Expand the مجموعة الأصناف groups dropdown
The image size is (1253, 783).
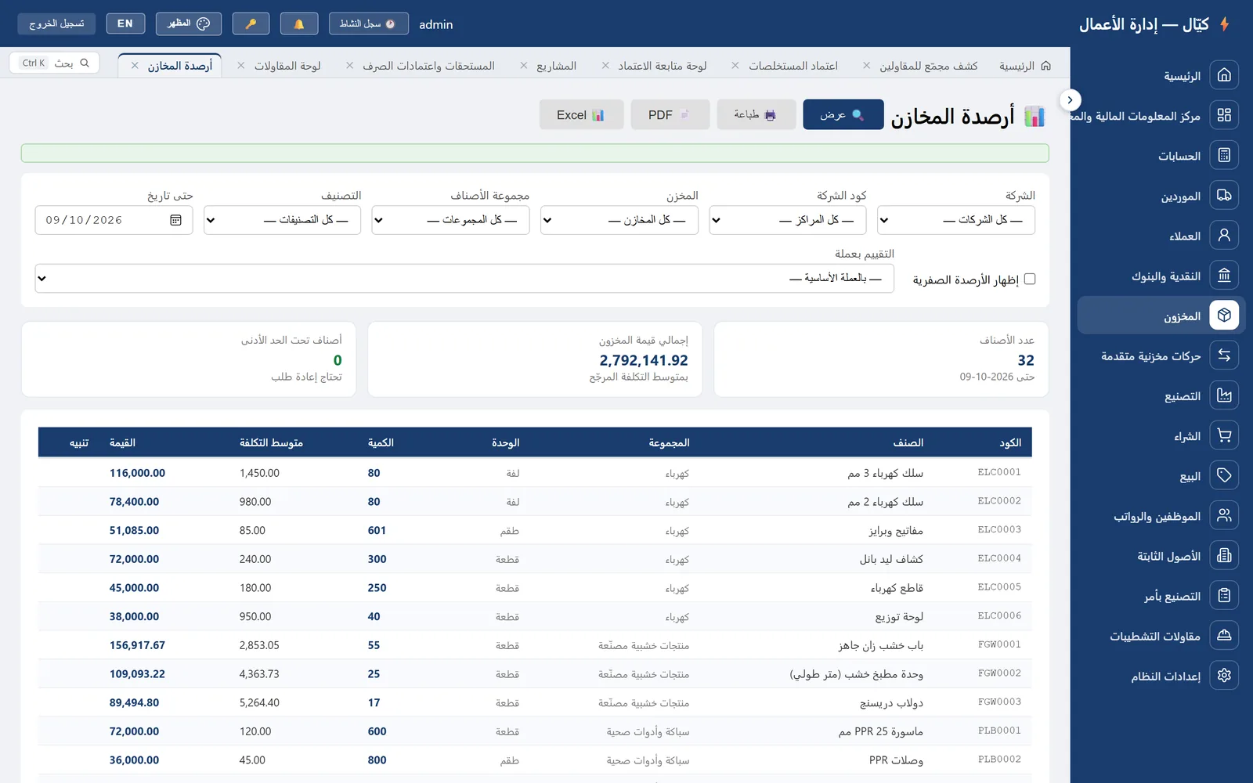pos(450,220)
